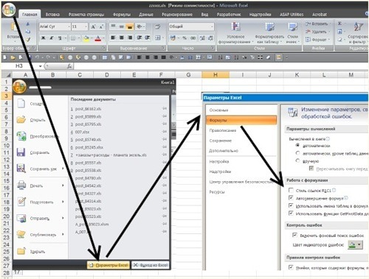Click the Sort and Filter icon
Image resolution: width=369 pixels, height=279 pixels.
point(358,27)
